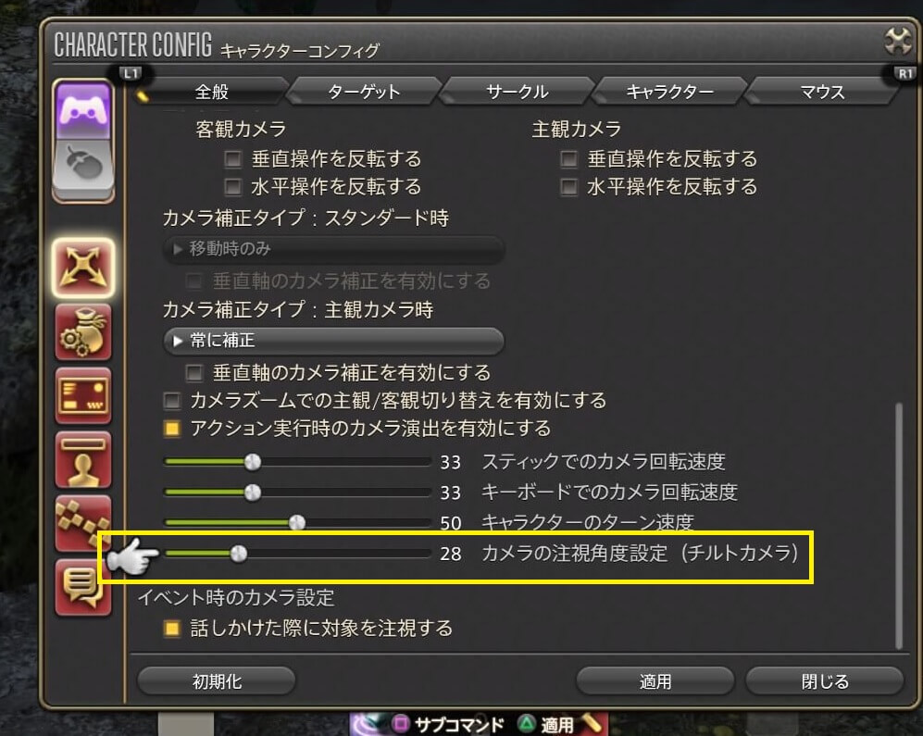Uncheck 話しかけた際に対象を注視する
The width and height of the screenshot is (923, 736).
(172, 629)
